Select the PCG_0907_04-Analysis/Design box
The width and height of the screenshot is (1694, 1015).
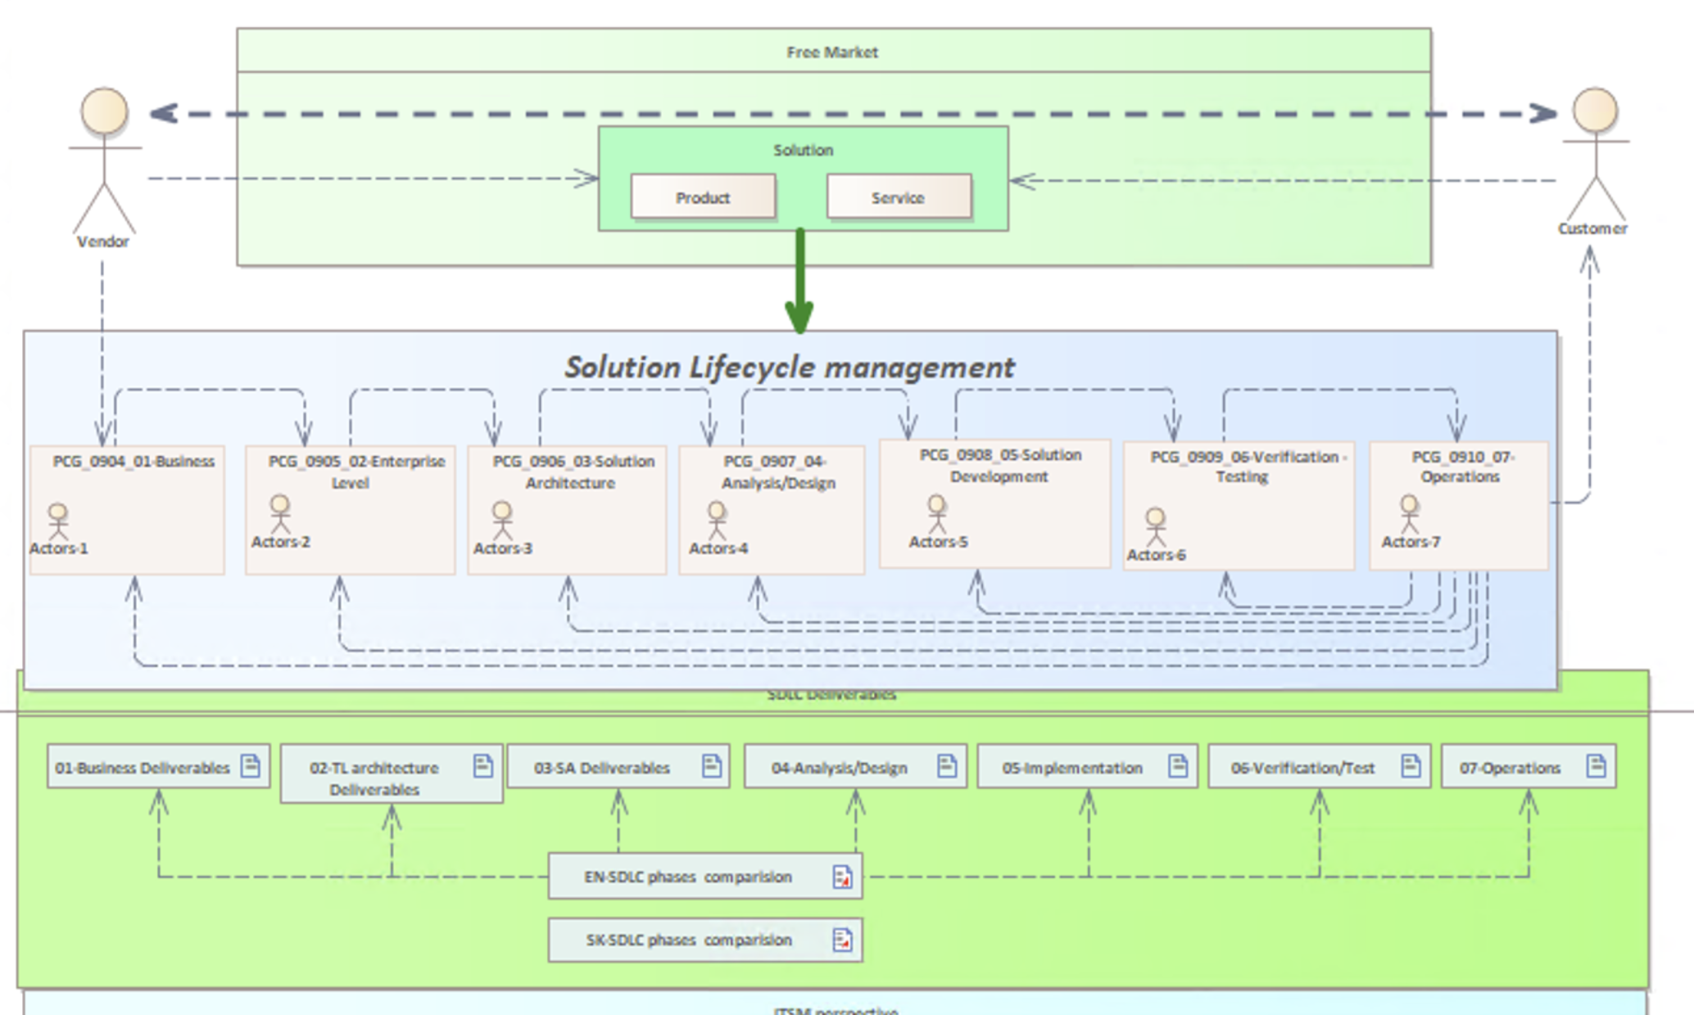pyautogui.click(x=772, y=509)
